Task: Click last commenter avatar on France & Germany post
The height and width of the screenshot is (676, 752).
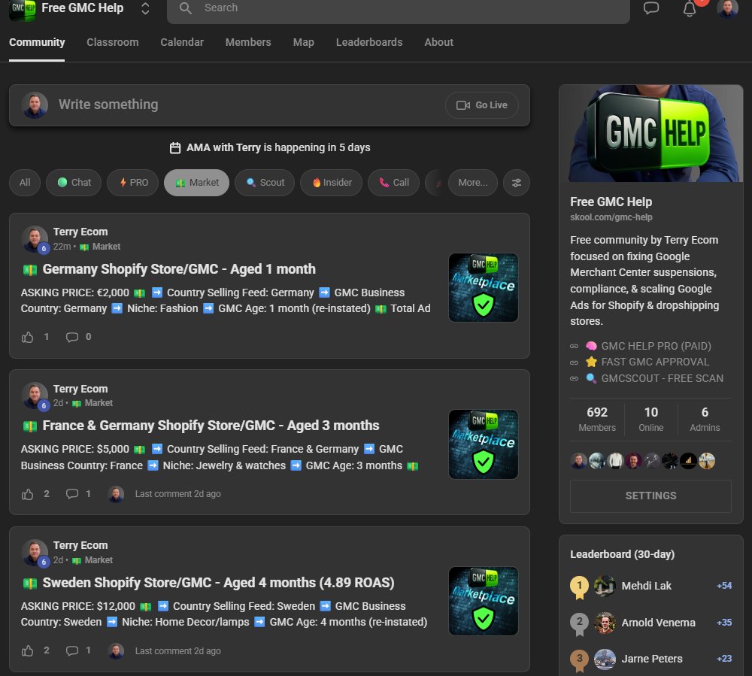Action: tap(116, 494)
